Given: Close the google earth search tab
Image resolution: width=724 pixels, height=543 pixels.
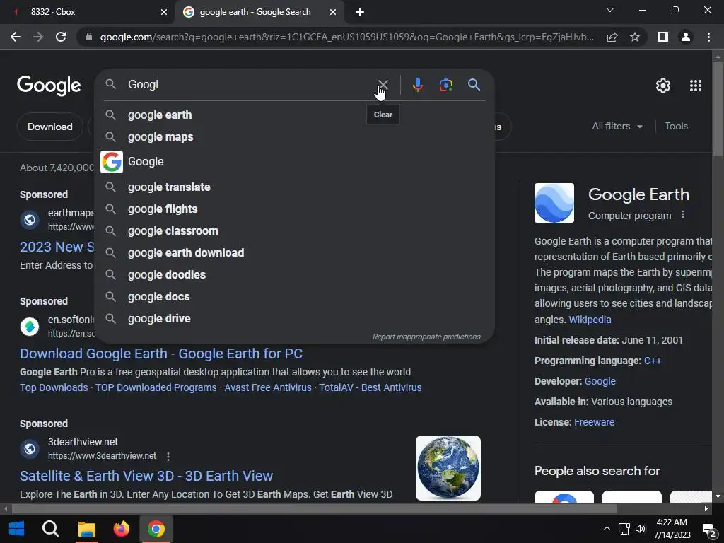Looking at the screenshot, I should tap(333, 12).
